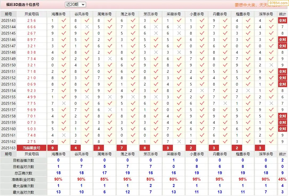
Task: Click winning number 8 9 7 in row 2025146
Action: pyautogui.click(x=31, y=40)
